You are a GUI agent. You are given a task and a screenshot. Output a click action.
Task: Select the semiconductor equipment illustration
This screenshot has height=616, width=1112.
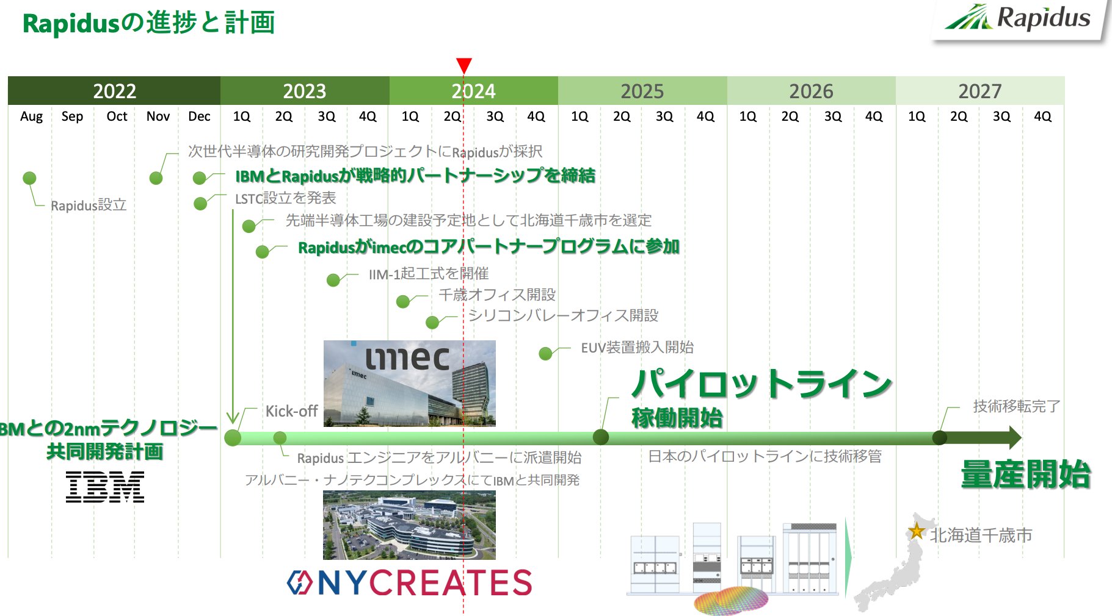[733, 558]
